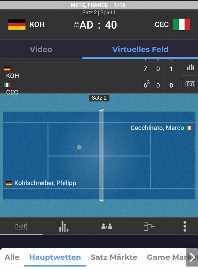Screen dimensions: 198x270
Task: Click the German flag next to KOH
Action: click(17, 24)
